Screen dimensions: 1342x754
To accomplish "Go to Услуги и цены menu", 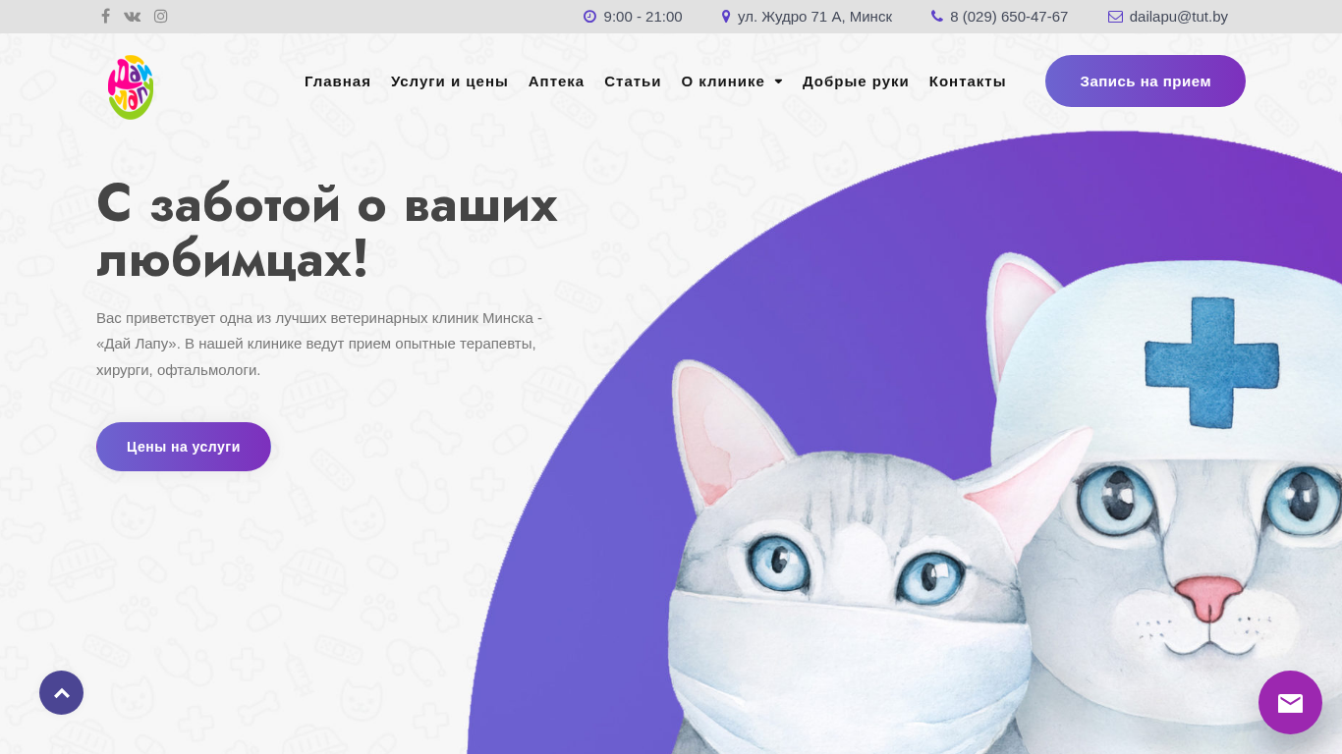I will click(449, 81).
